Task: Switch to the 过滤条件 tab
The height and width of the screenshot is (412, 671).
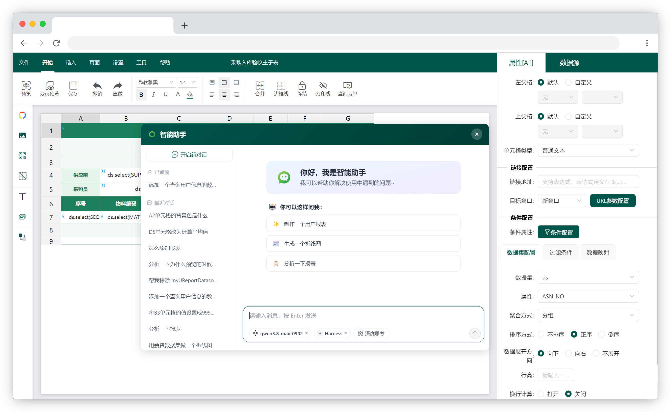Action: 561,253
